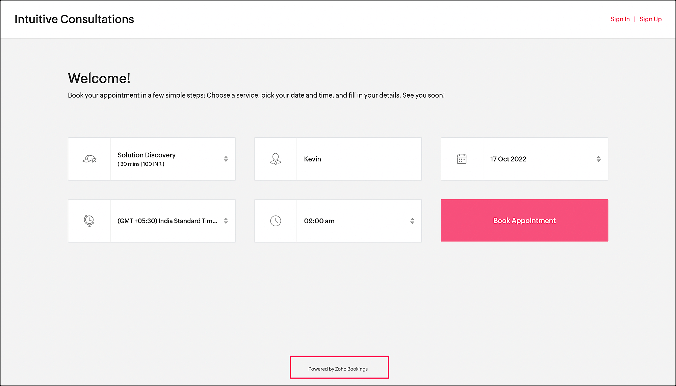Click the clock icon beside 09:00 am
Viewport: 676px width, 386px height.
click(276, 221)
